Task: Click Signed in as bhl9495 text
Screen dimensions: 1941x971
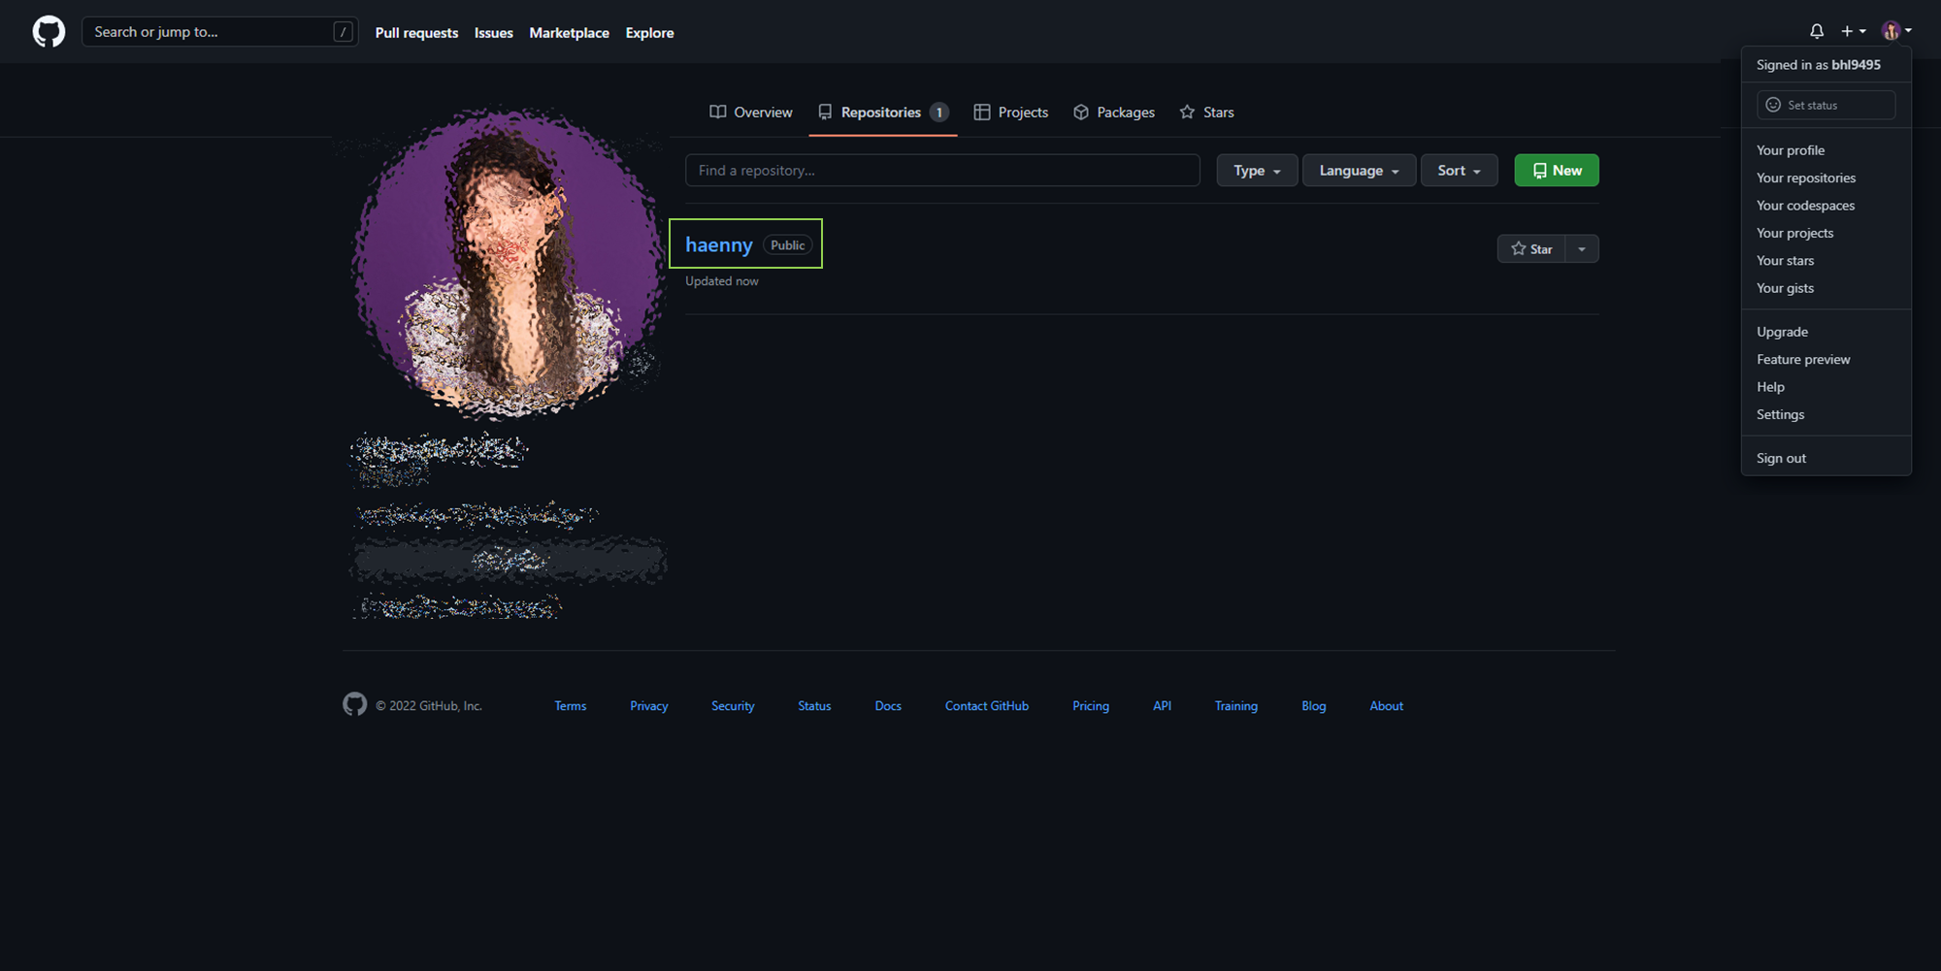Action: coord(1818,65)
